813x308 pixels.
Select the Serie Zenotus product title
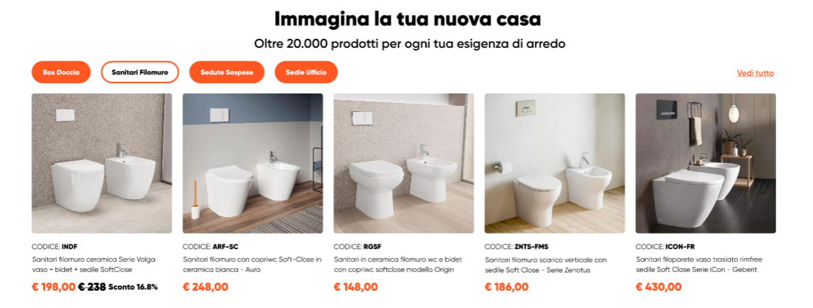coord(545,264)
